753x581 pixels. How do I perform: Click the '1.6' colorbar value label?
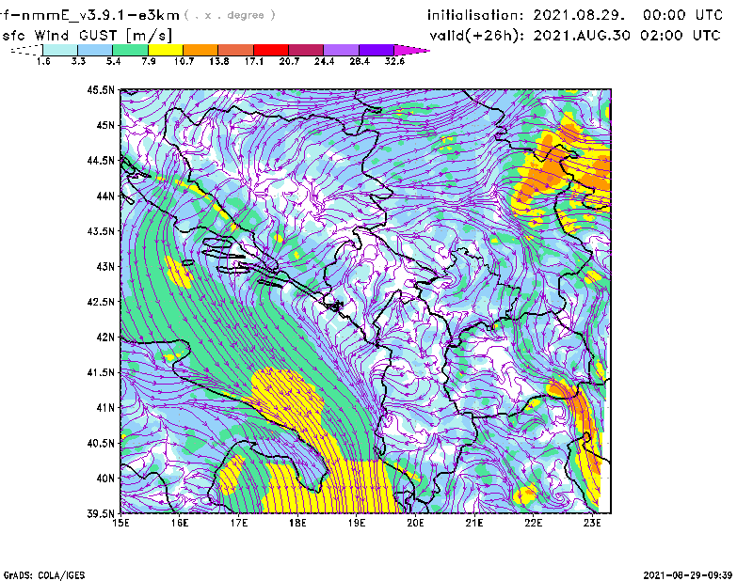point(43,61)
